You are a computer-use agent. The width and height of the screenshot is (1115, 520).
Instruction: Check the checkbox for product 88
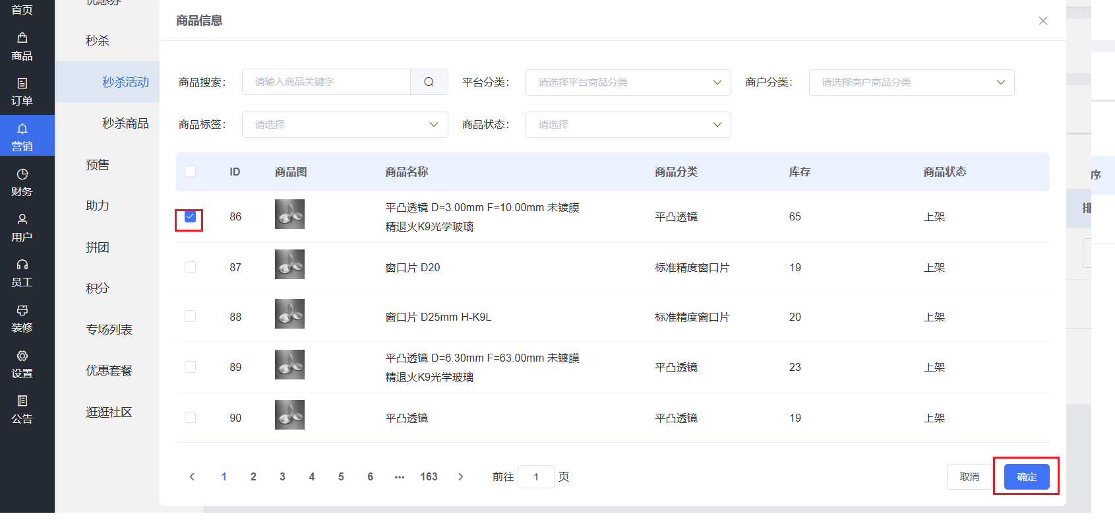point(190,316)
